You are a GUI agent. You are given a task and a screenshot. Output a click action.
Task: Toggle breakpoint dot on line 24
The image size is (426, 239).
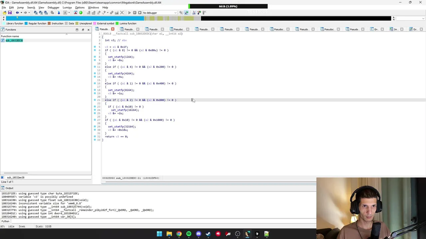(95, 110)
